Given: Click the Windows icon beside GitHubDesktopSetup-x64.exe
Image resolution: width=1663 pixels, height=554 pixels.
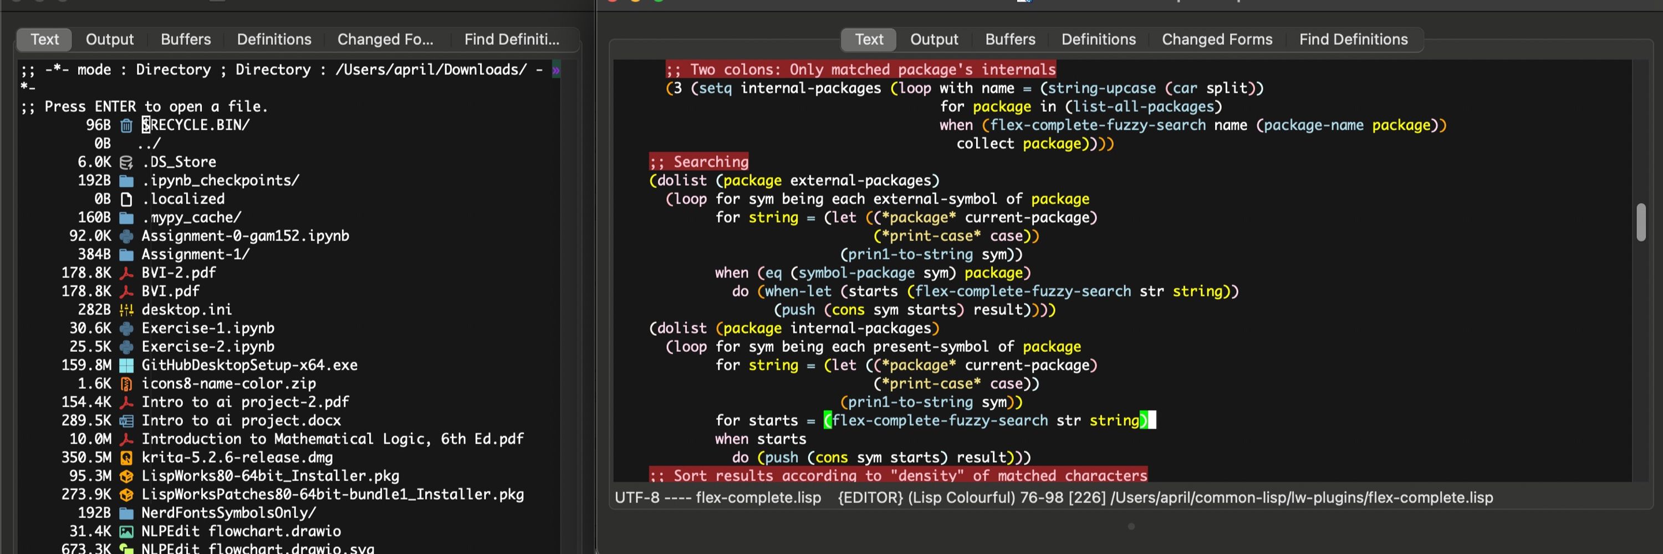Looking at the screenshot, I should coord(126,366).
